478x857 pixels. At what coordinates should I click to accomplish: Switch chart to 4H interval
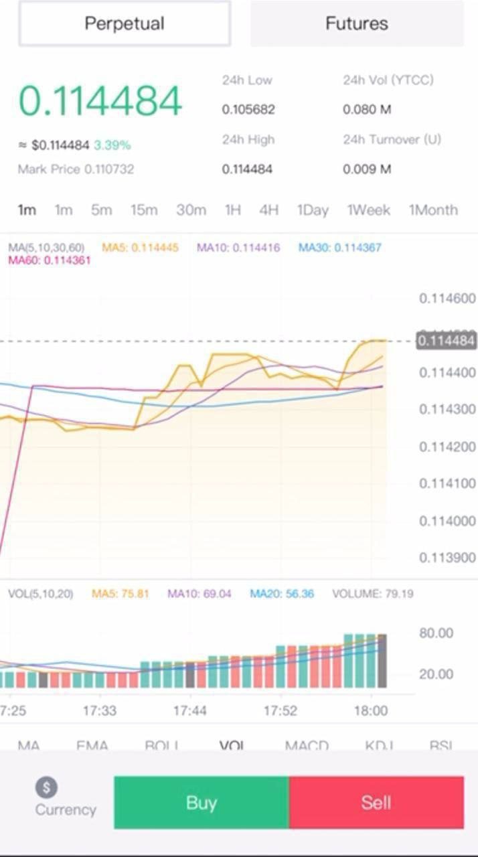268,210
